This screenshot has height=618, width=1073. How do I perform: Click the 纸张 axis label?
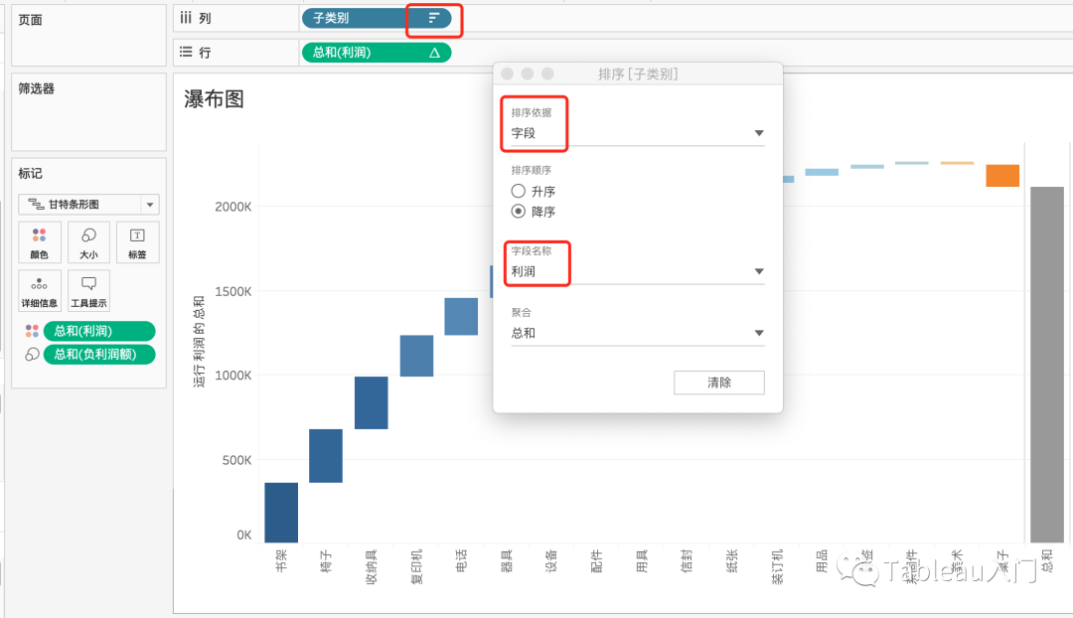732,559
